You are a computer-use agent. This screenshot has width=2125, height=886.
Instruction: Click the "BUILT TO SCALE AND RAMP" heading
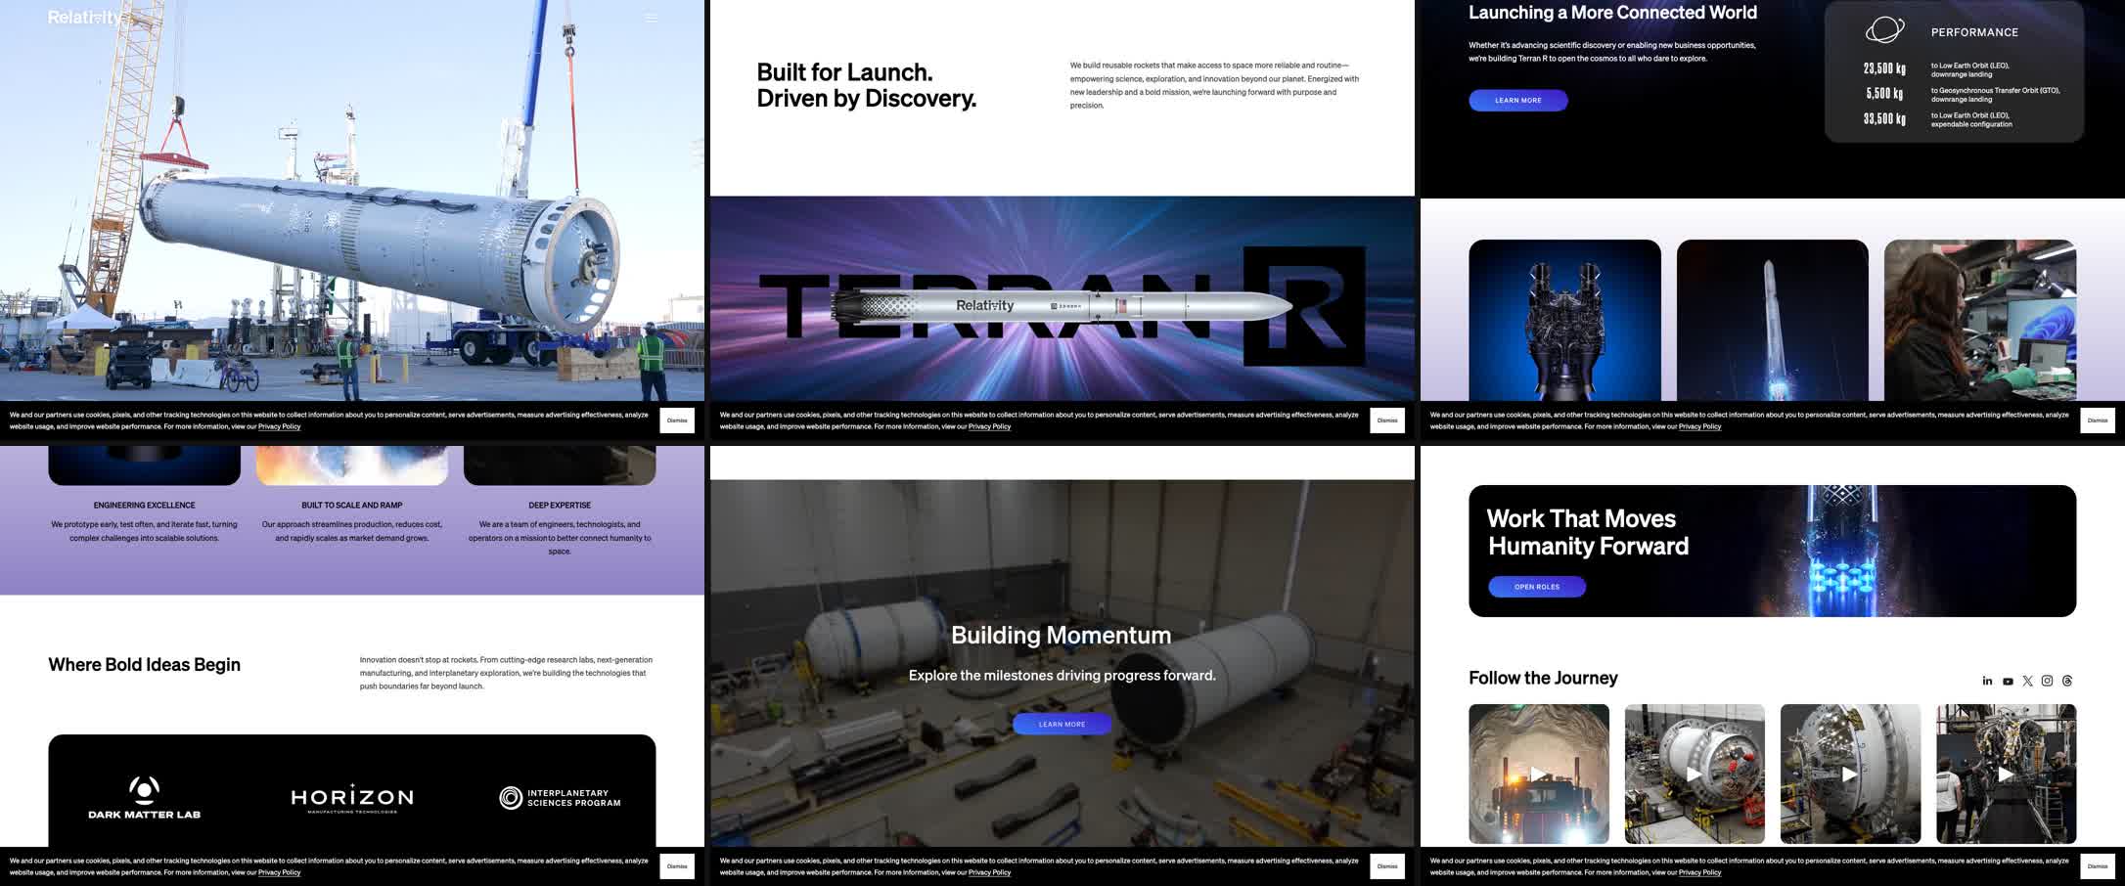(352, 506)
